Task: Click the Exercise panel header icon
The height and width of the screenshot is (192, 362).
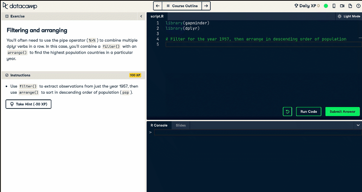Action: point(7,16)
